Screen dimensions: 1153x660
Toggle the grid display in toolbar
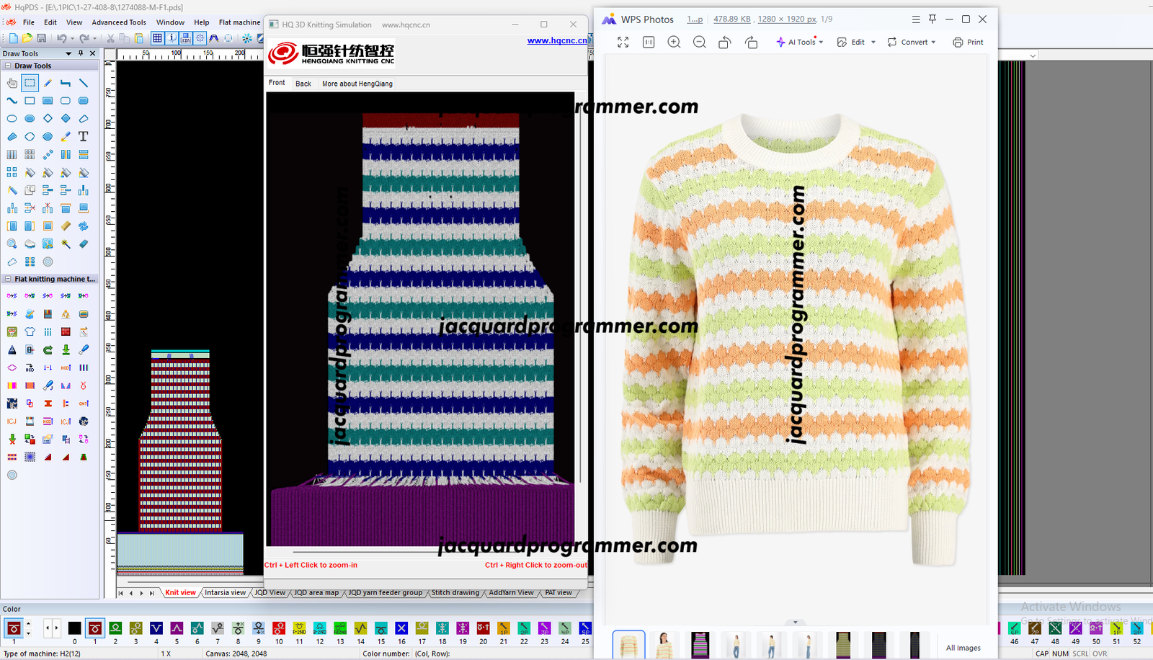point(157,38)
